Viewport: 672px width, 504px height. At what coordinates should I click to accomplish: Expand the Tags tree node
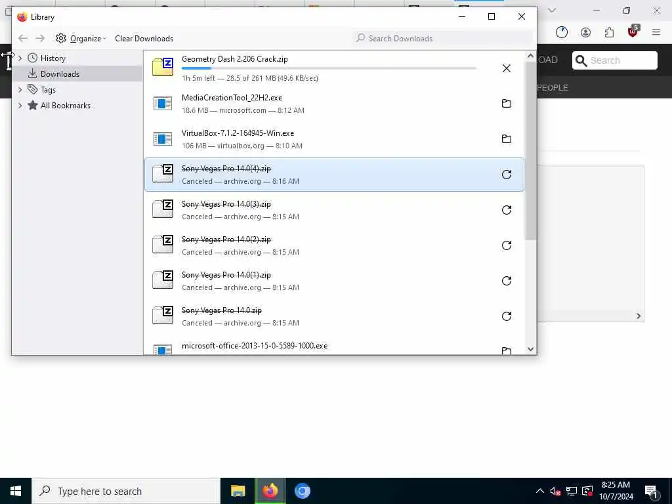click(x=20, y=90)
